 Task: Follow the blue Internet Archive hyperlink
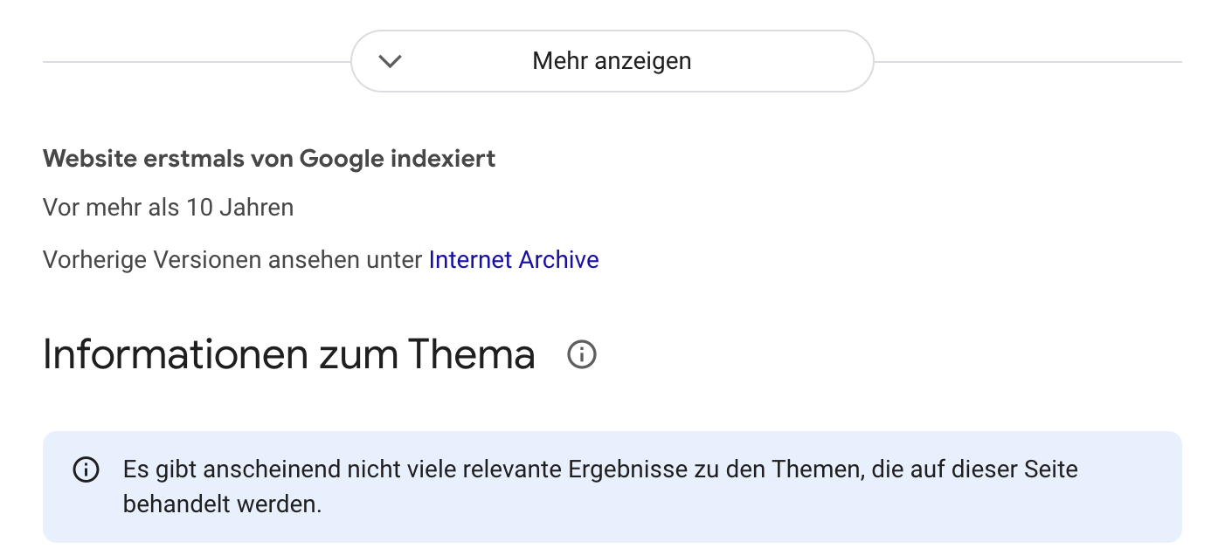(513, 259)
